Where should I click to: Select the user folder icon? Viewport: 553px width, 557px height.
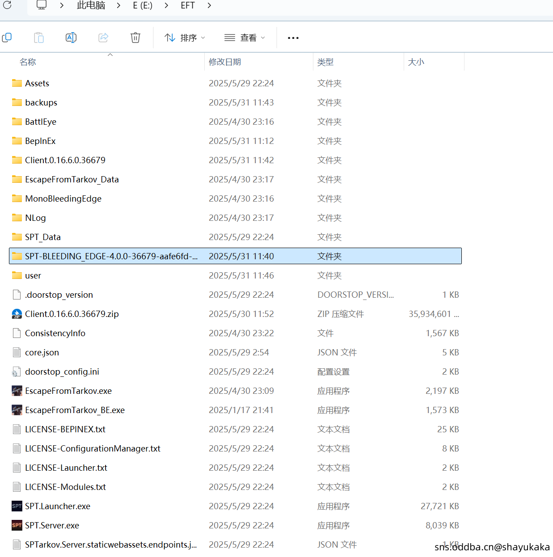(17, 275)
